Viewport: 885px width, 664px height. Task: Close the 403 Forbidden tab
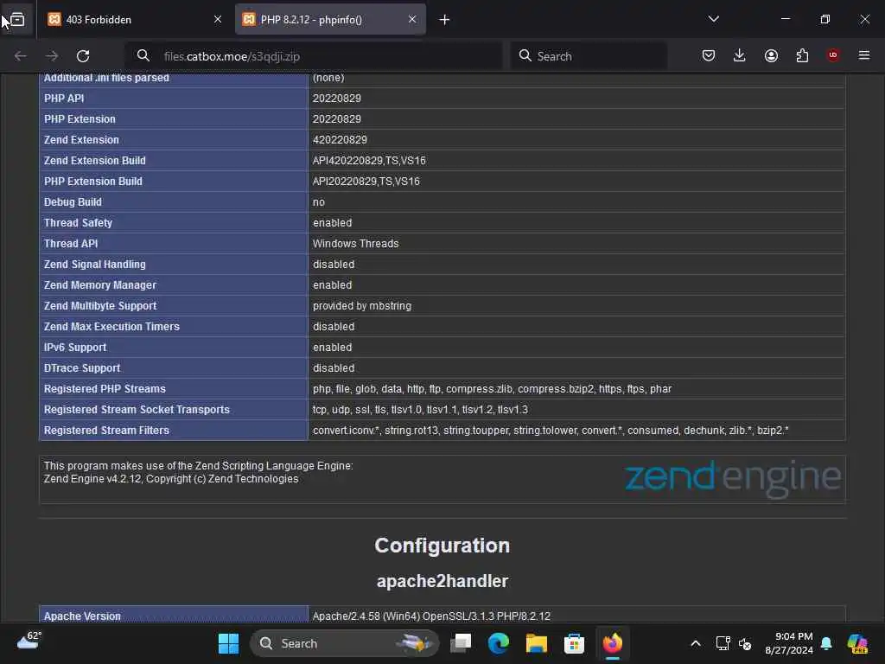[217, 20]
